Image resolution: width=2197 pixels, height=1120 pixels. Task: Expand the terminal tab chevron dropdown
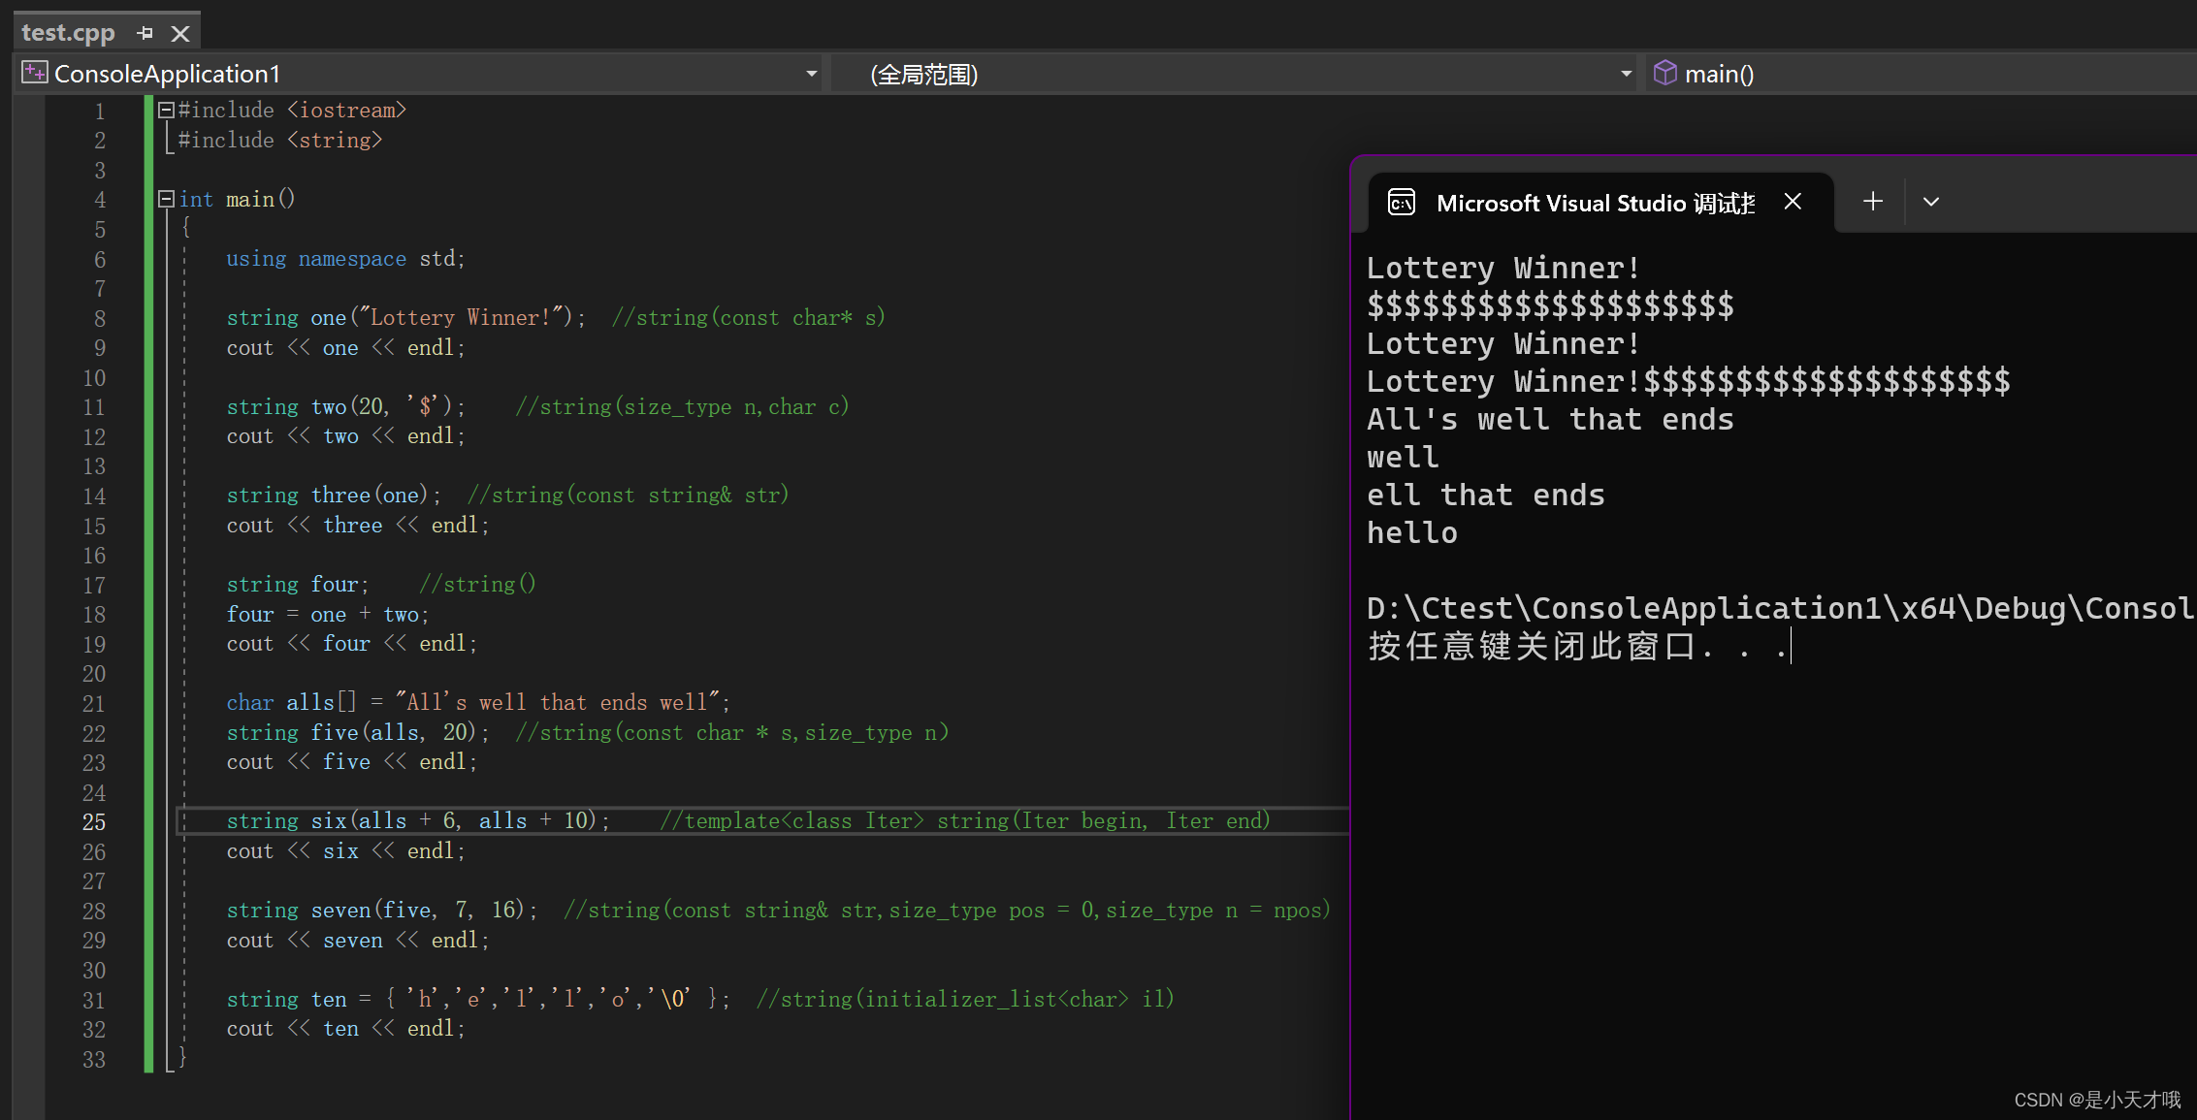pyautogui.click(x=1930, y=201)
